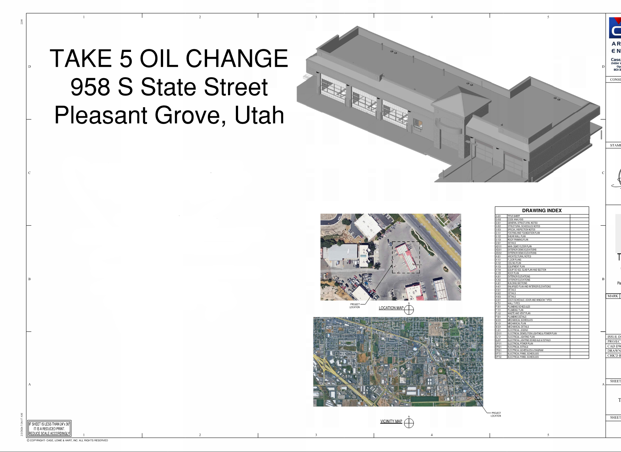Image resolution: width=621 pixels, height=452 pixels.
Task: Click the vicinity map aerial photo
Action: pyautogui.click(x=398, y=362)
